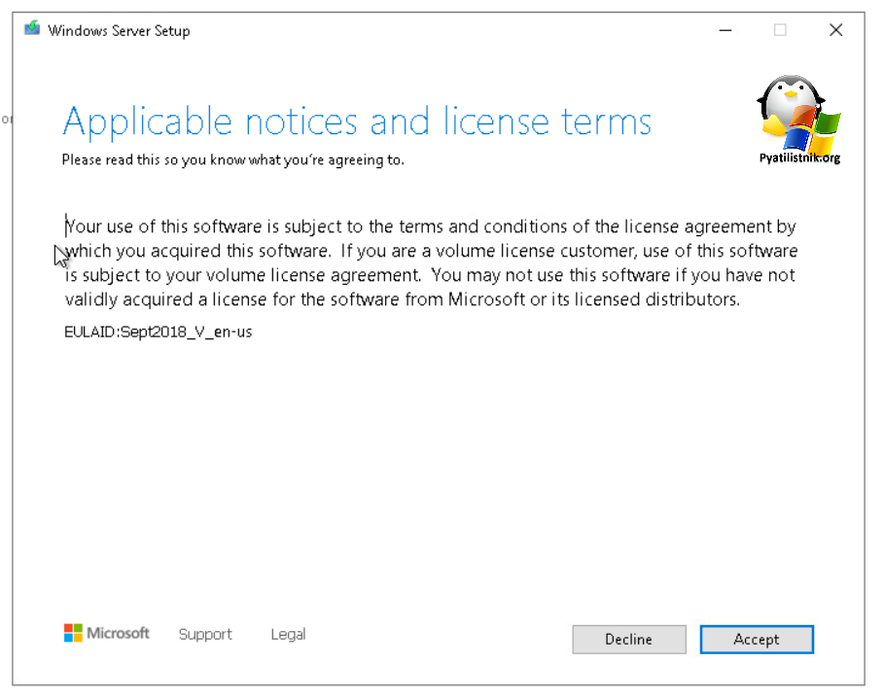Click the first line of the license text
Viewport: 884px width, 698px height.
click(x=431, y=227)
